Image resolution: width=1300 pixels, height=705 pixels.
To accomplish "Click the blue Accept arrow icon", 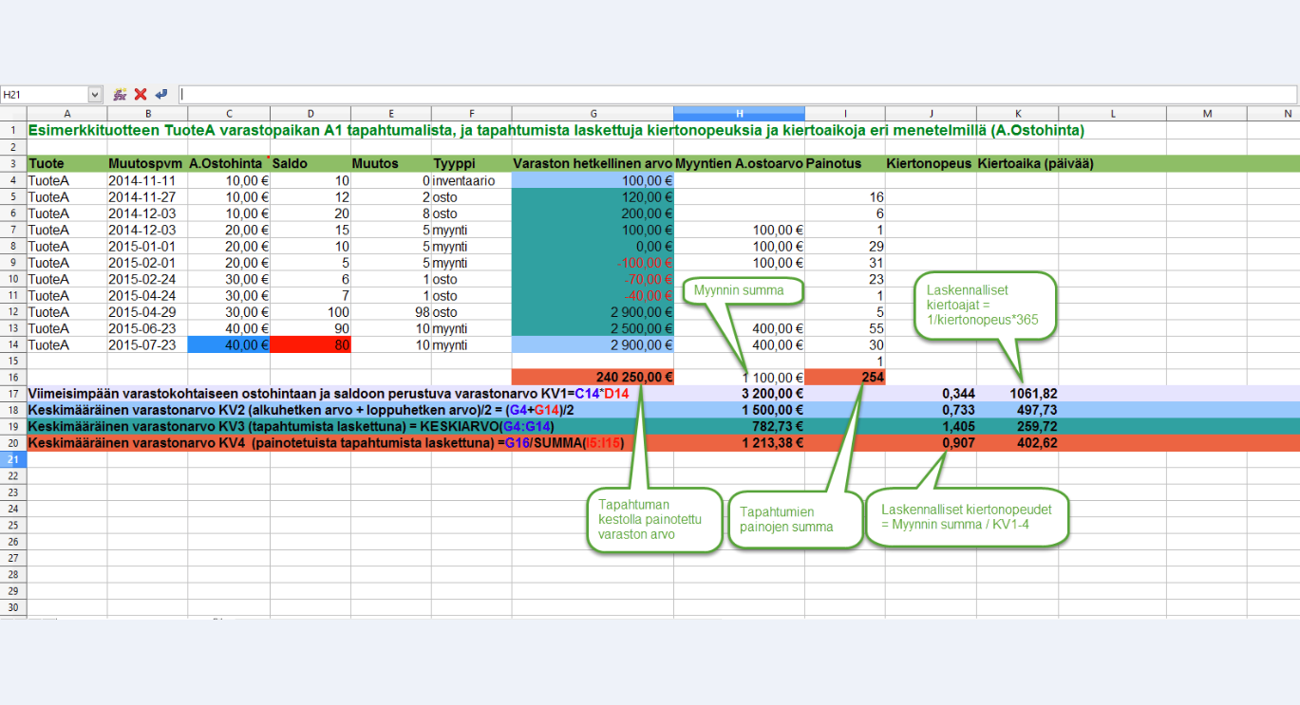I will pyautogui.click(x=161, y=95).
